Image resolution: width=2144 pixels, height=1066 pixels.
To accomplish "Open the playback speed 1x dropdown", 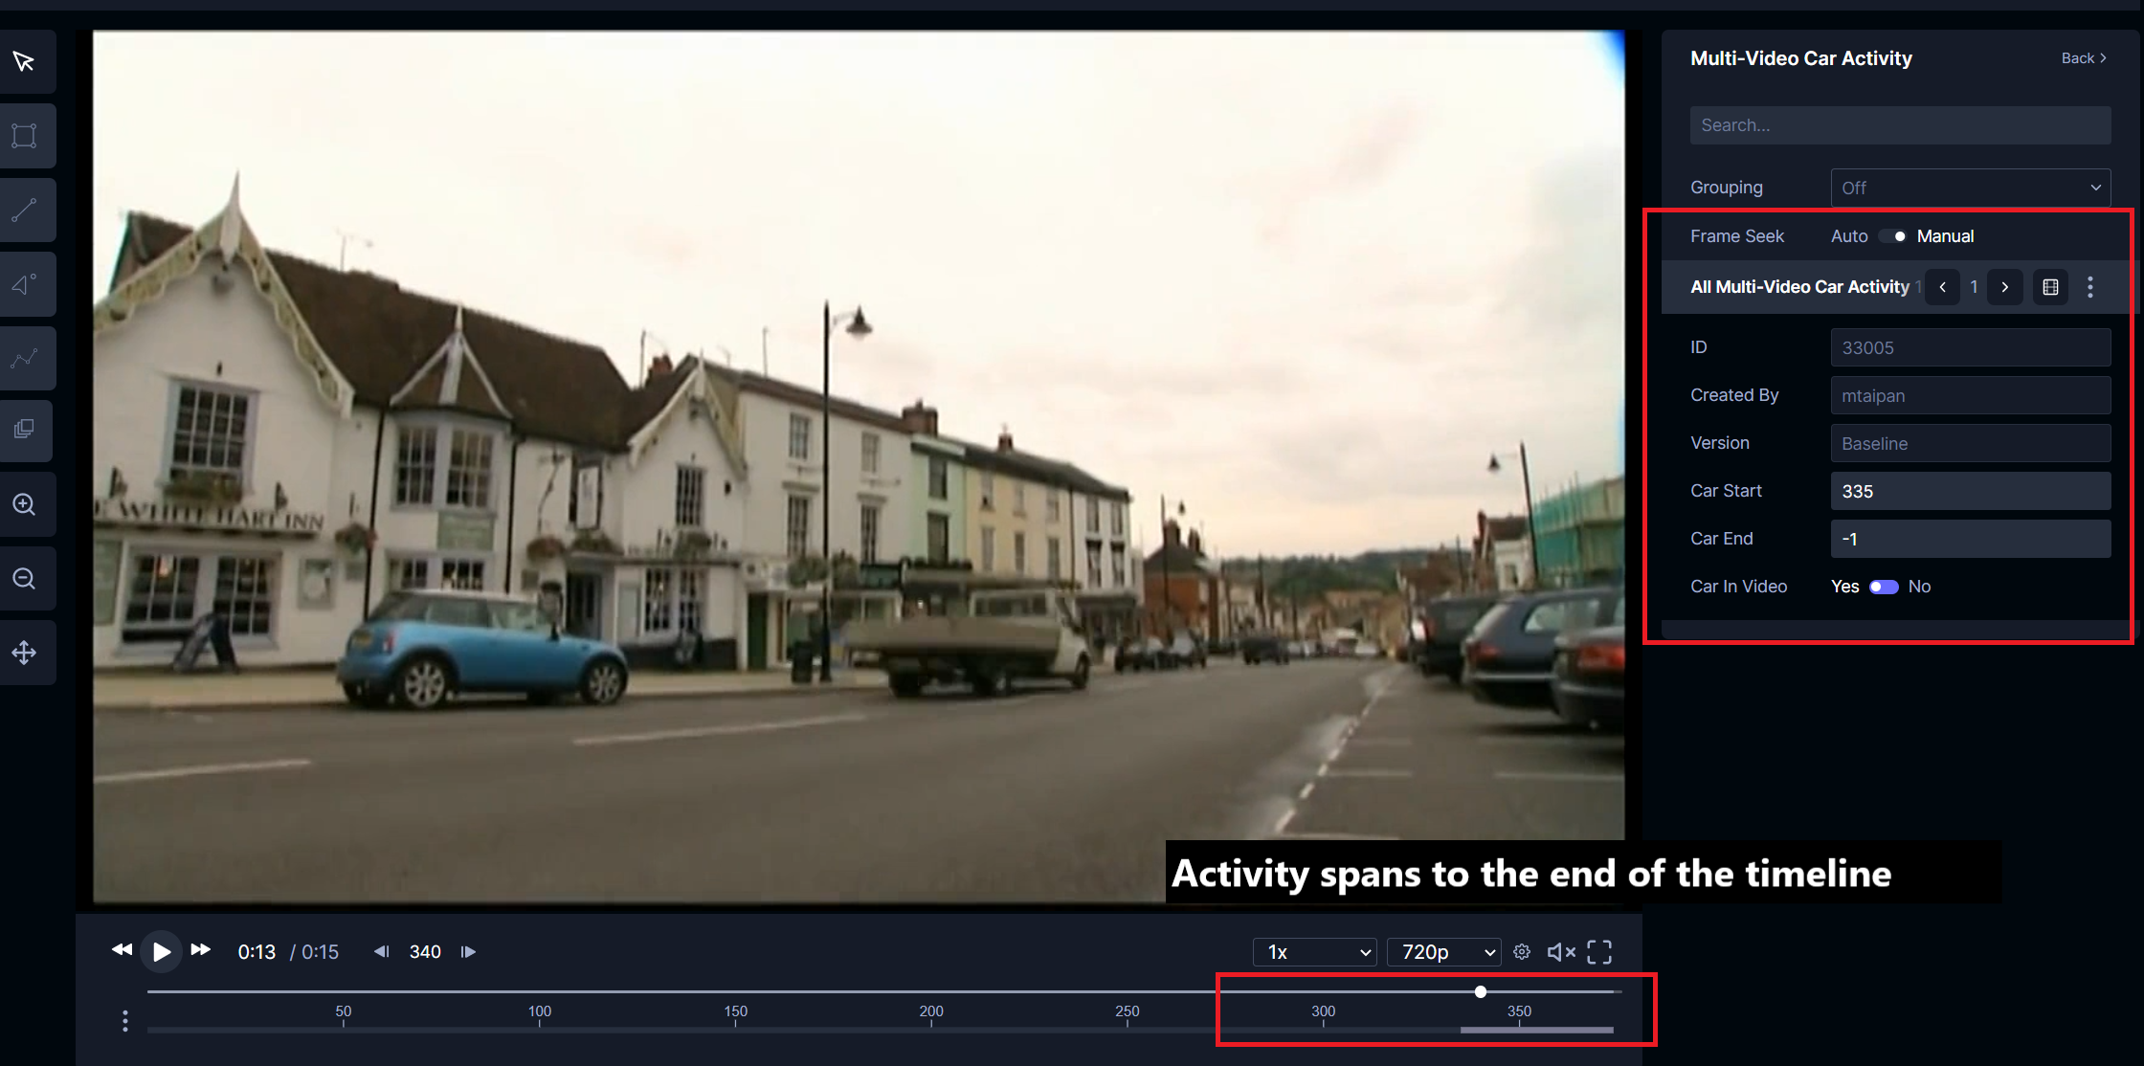I will click(x=1314, y=951).
